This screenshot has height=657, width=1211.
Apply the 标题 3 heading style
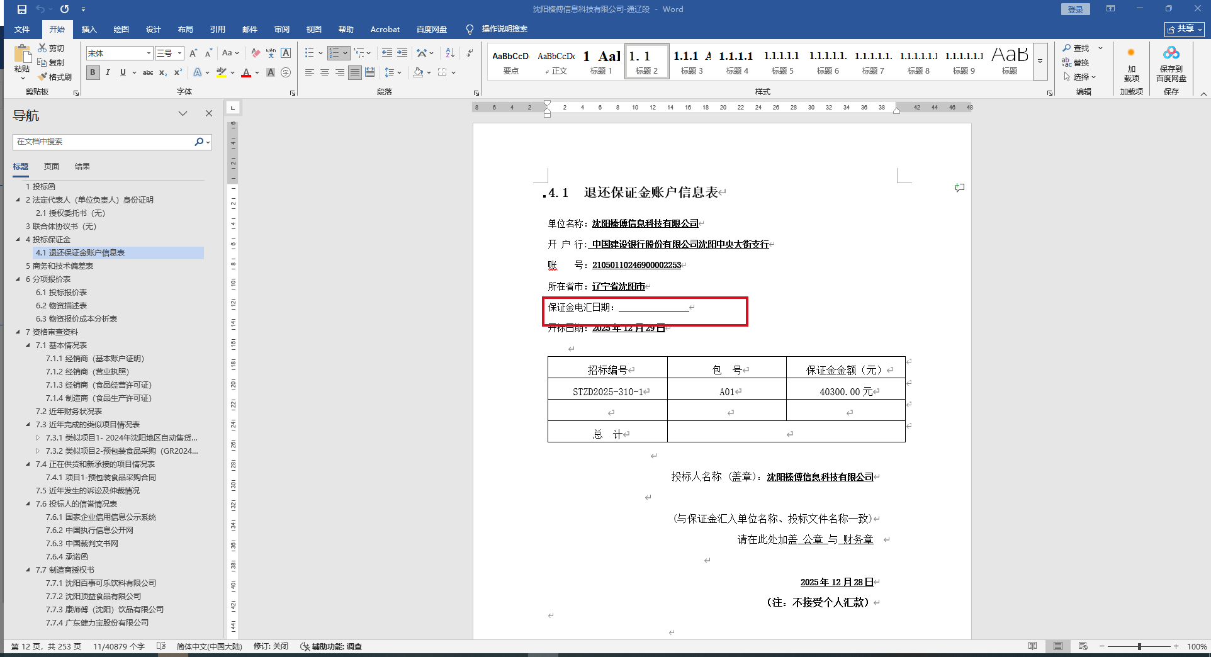(692, 62)
